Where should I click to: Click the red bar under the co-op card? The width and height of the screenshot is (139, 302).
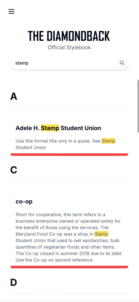click(69, 267)
